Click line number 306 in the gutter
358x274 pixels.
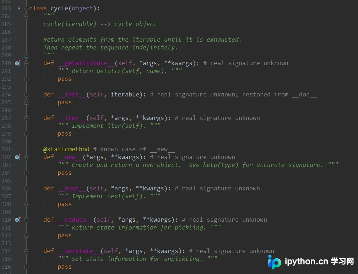(6, 189)
